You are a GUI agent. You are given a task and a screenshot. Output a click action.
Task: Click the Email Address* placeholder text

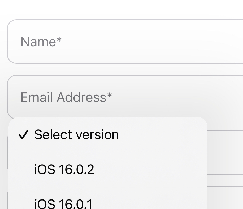click(66, 97)
